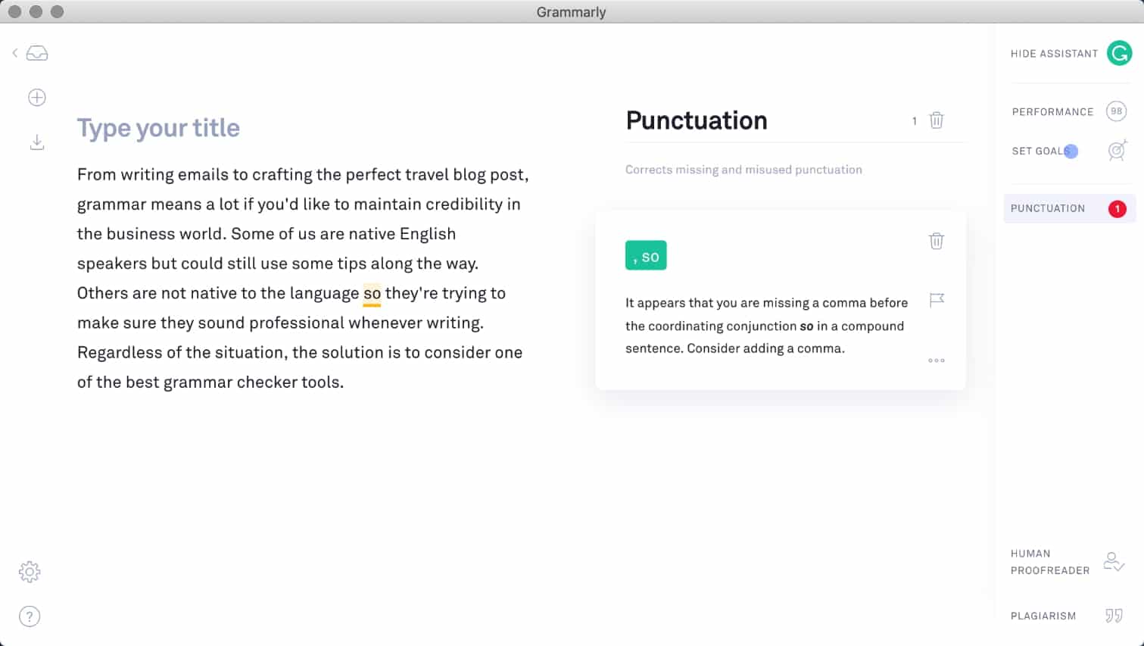Open app settings with gear icon
1144x646 pixels.
coord(30,572)
